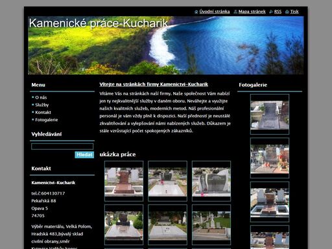Click the Vyhledávání search input field
Viewport: 332px width, 249px height.
(x=62, y=147)
